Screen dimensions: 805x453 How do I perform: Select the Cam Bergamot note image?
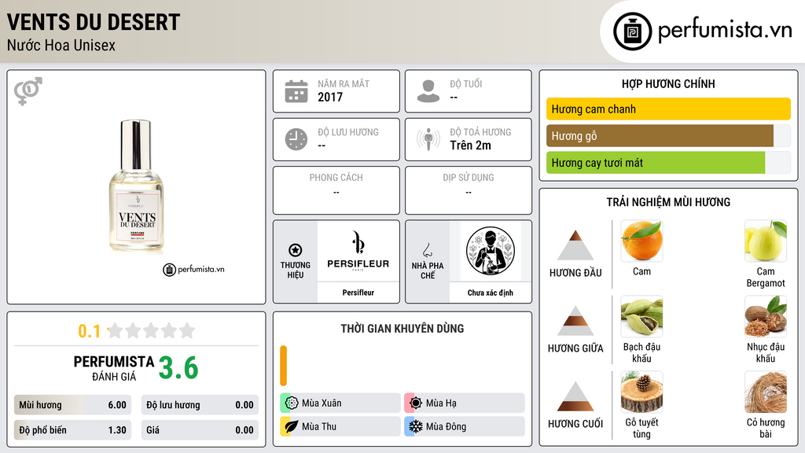766,241
